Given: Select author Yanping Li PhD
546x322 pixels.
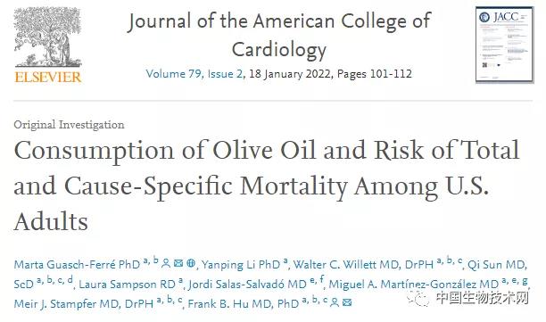Looking at the screenshot, I should 241,265.
